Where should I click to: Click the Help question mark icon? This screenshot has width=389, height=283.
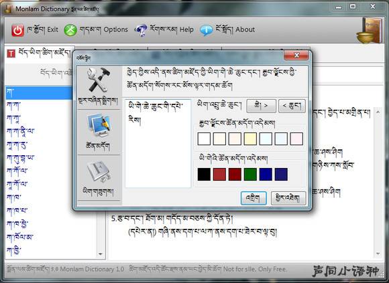coord(141,30)
